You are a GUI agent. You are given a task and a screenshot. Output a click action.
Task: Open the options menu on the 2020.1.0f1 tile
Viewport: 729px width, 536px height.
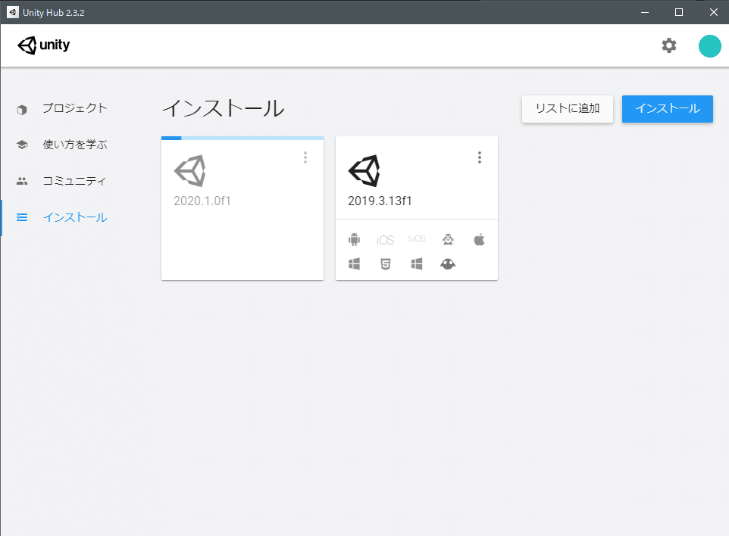pos(305,157)
